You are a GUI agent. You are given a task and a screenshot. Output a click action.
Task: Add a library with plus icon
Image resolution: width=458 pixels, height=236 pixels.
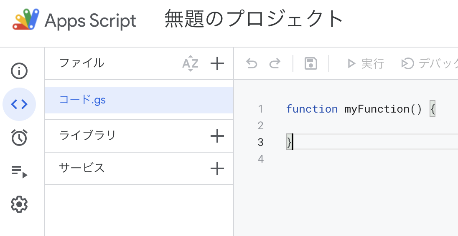tap(217, 136)
